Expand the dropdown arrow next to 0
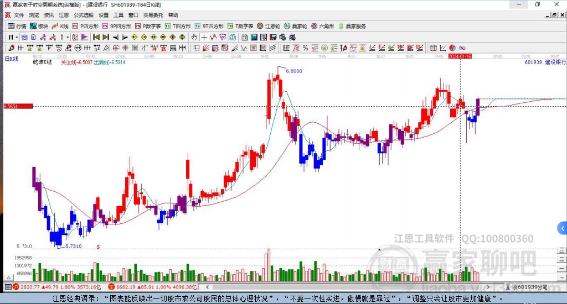 pos(67,37)
